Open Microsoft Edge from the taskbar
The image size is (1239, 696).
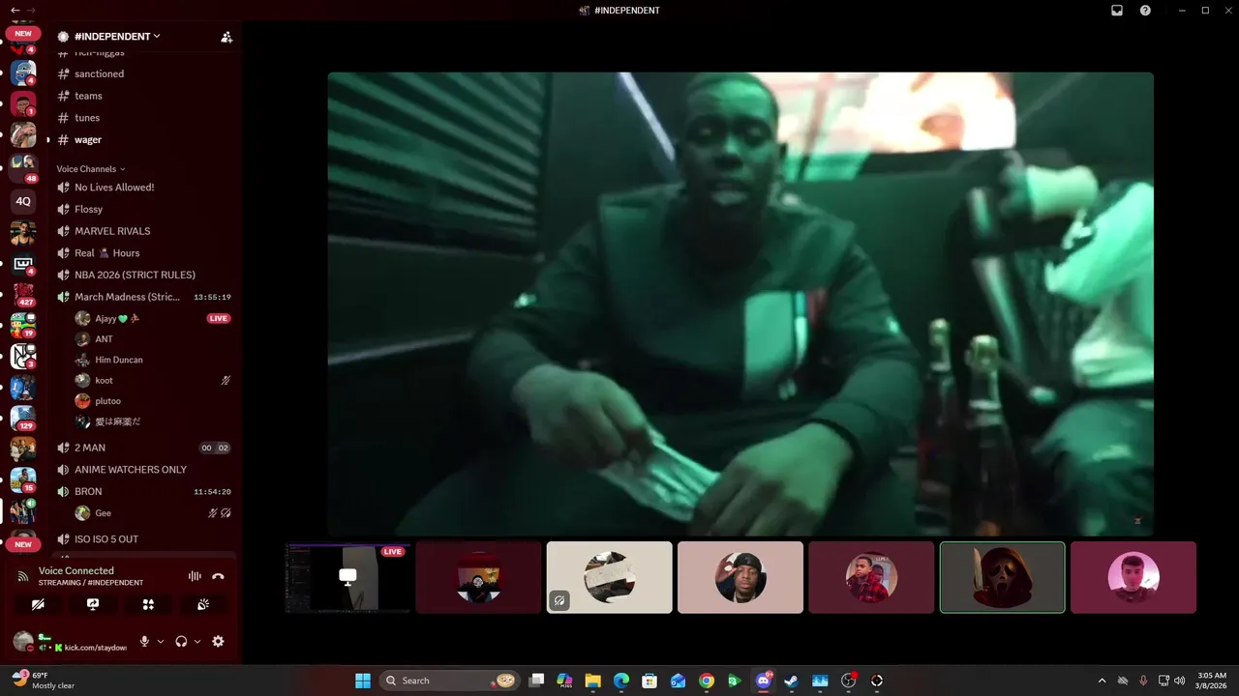621,681
